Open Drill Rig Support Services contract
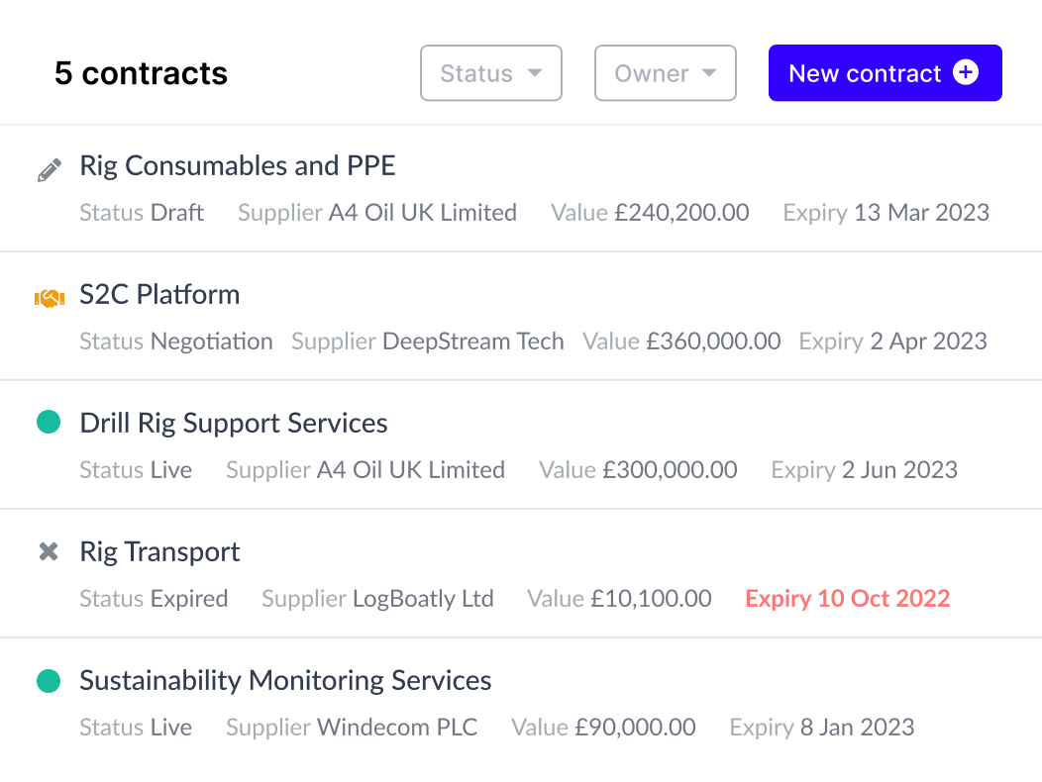The image size is (1042, 782). 234,424
